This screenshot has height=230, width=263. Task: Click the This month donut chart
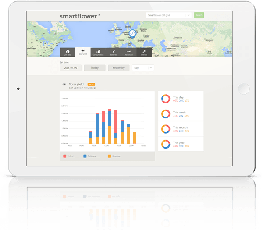tap(166, 129)
